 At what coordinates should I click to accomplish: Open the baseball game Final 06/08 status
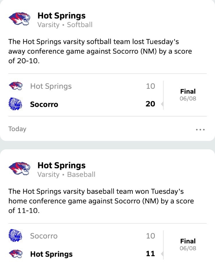[188, 244]
